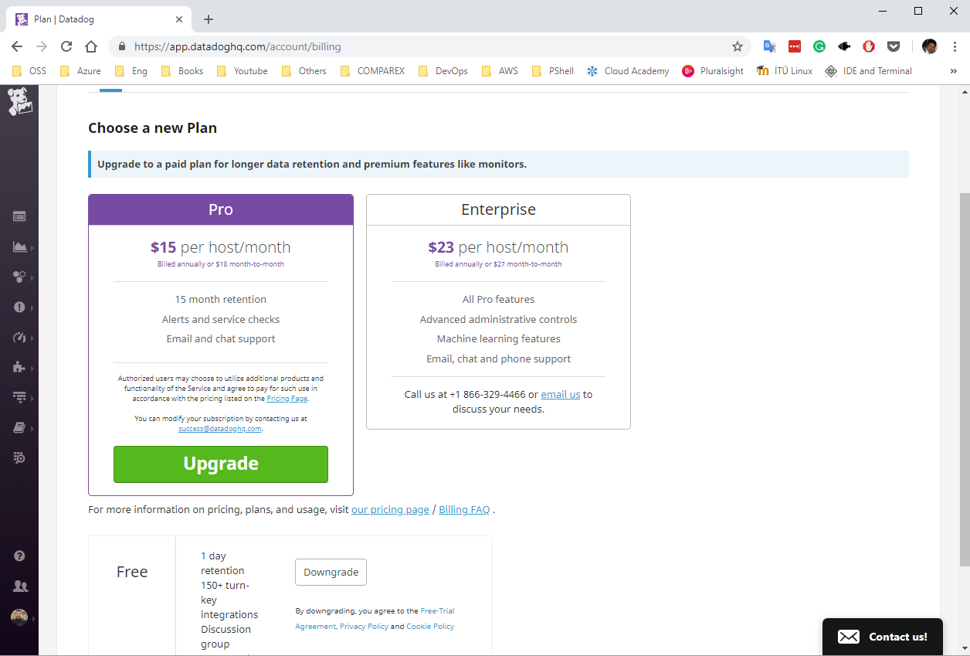Click the black fish extension icon
Viewport: 970px width, 656px height.
click(x=844, y=46)
